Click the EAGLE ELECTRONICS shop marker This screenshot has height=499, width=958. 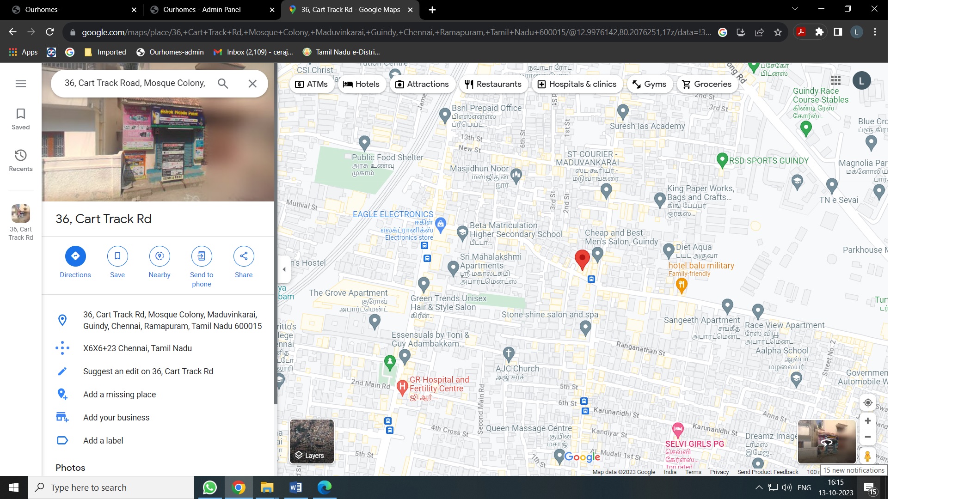(441, 224)
